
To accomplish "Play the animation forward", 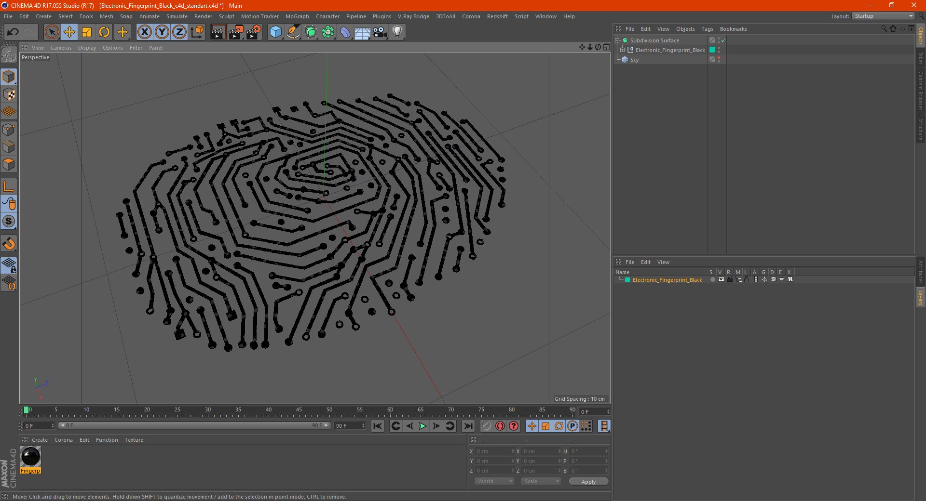I will tap(422, 426).
